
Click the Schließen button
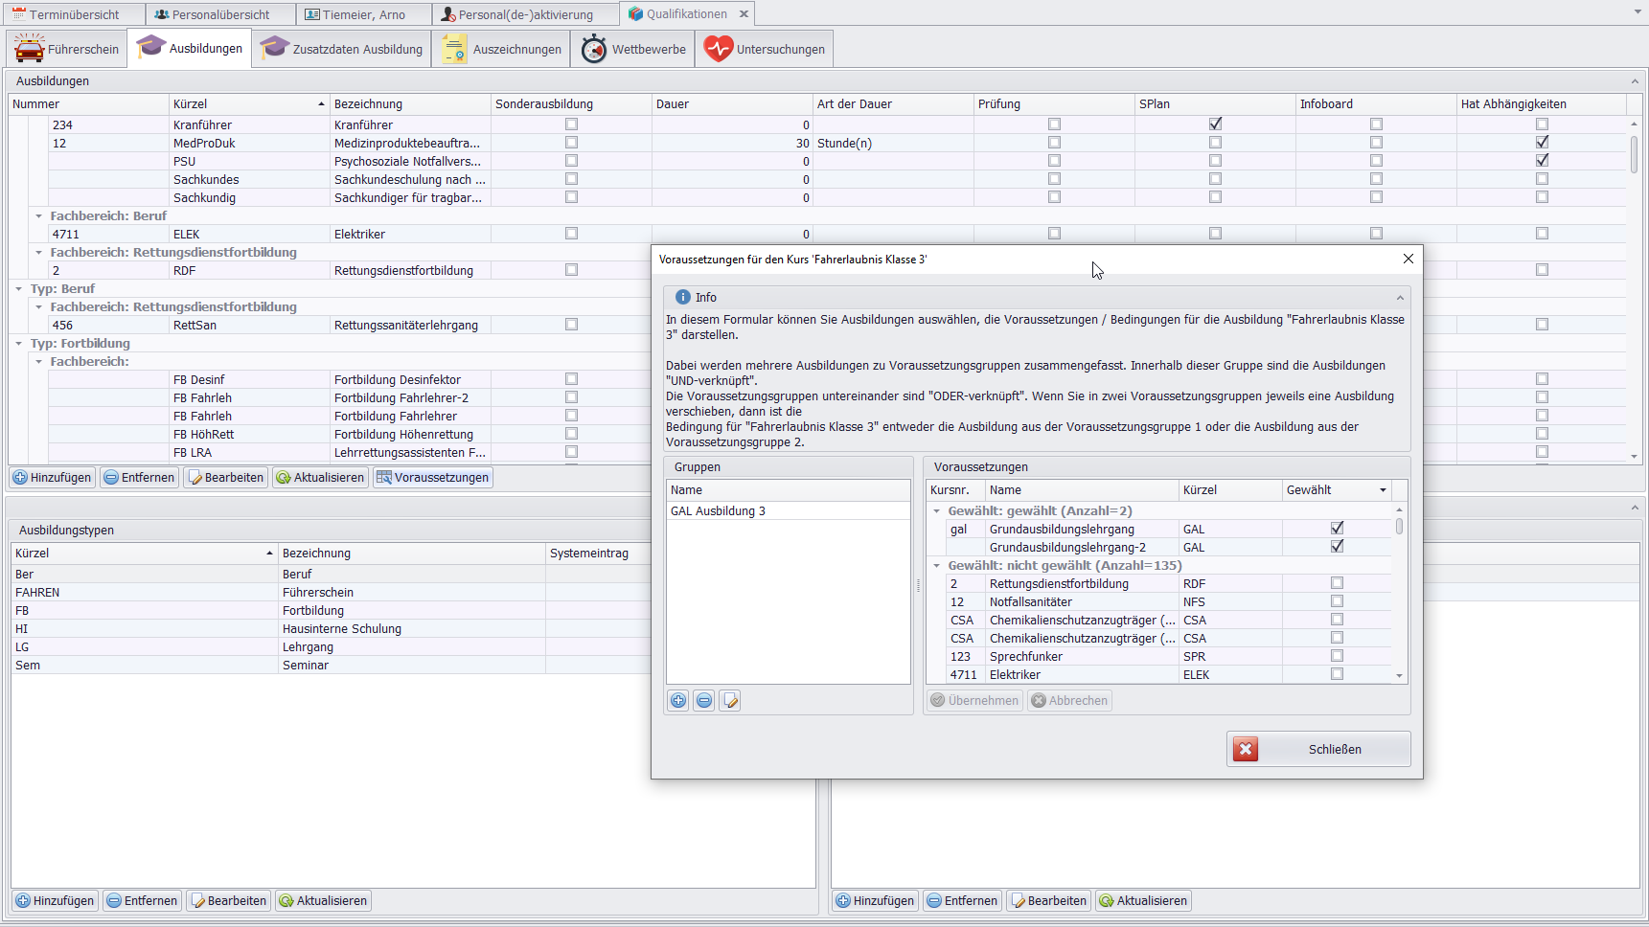point(1318,749)
